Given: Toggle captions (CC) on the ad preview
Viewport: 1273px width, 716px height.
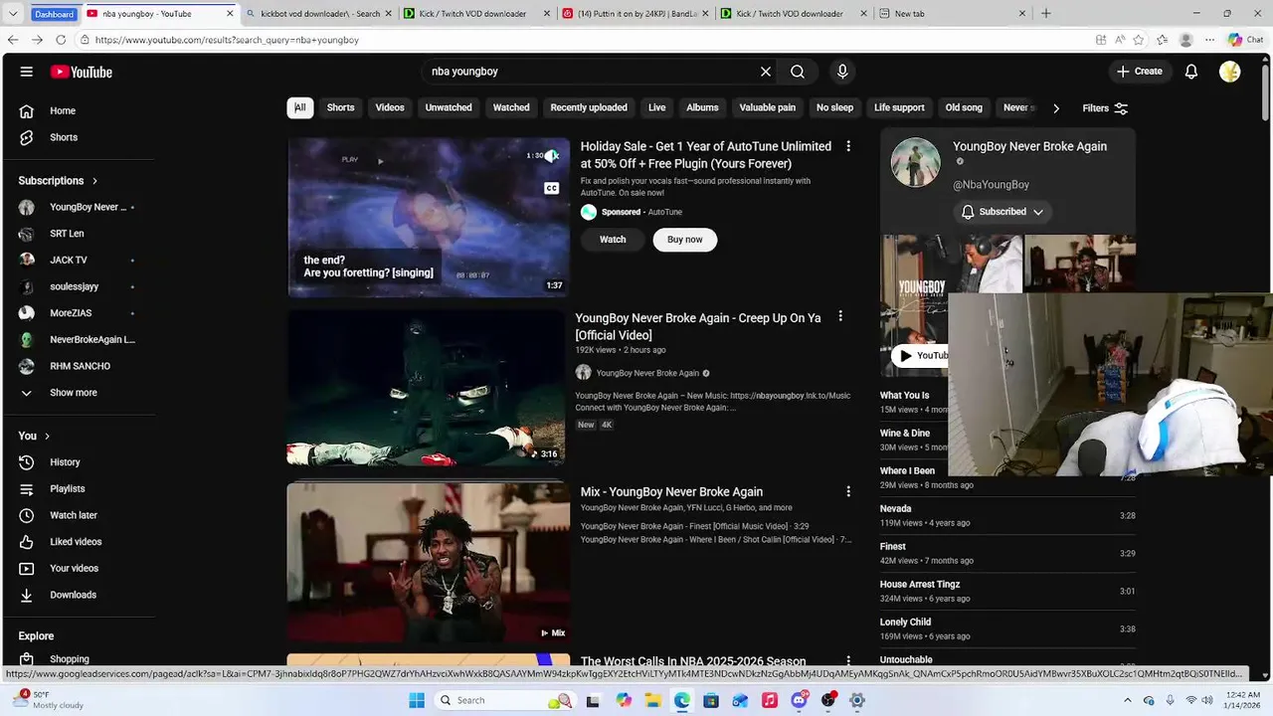Looking at the screenshot, I should coord(551,188).
